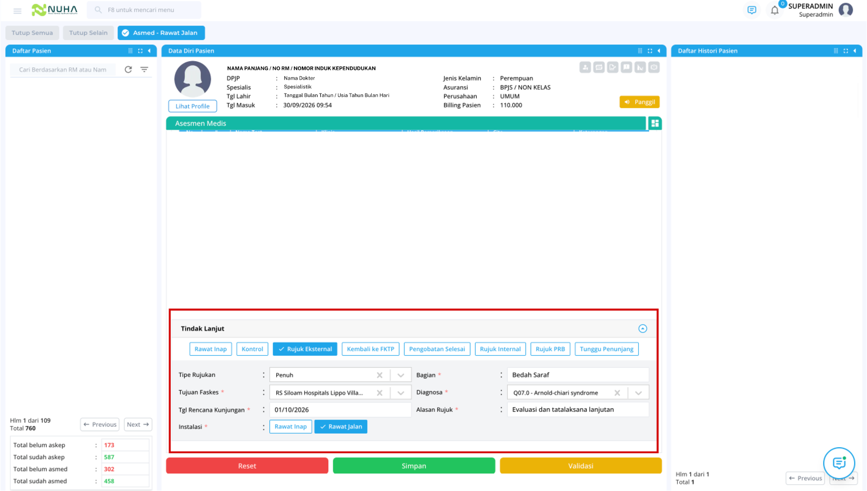Viewport: 867px width, 491px height.
Task: Open the notifications bell
Action: coord(775,10)
